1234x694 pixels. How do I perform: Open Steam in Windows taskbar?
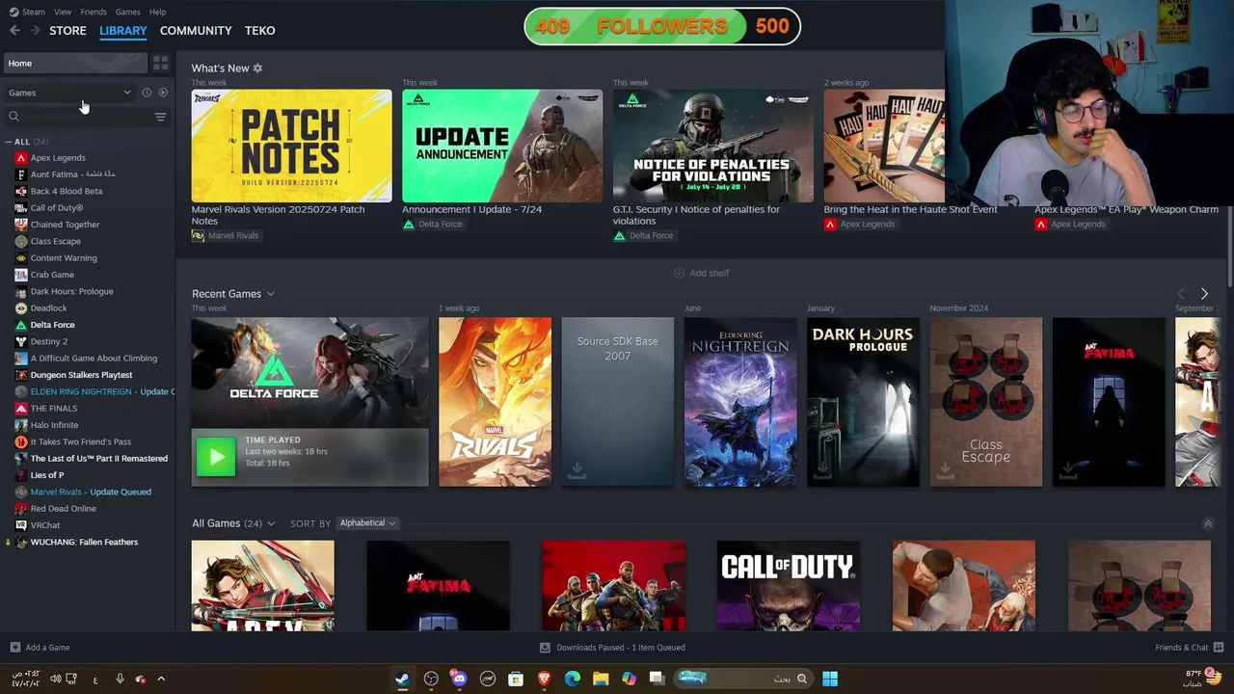(x=402, y=679)
